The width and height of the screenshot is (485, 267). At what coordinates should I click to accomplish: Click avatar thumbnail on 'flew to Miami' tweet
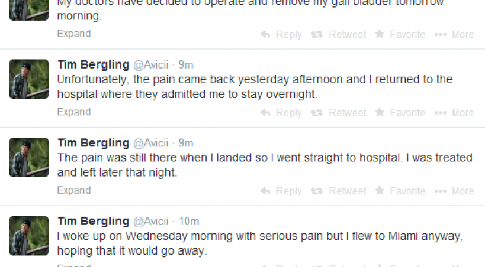(x=29, y=236)
